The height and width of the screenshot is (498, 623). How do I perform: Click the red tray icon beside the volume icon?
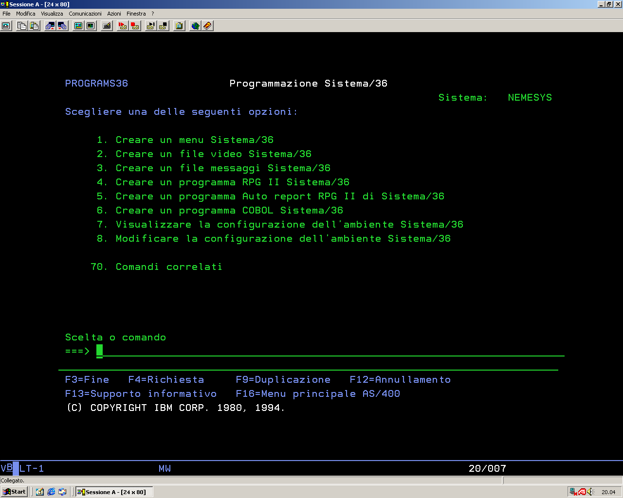(582, 492)
